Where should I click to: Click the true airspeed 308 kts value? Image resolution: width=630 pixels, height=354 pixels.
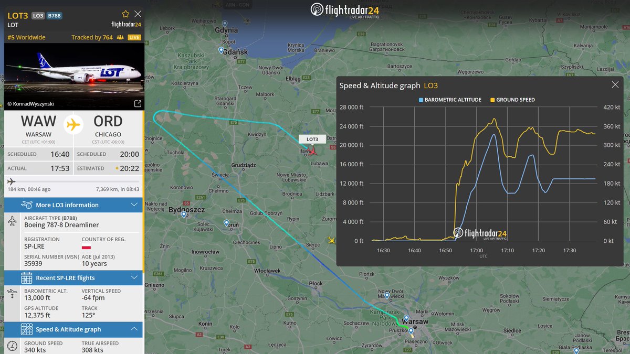[x=93, y=350]
